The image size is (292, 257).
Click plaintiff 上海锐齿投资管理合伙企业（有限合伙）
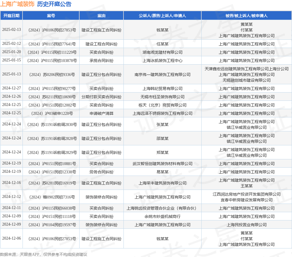coord(162,208)
